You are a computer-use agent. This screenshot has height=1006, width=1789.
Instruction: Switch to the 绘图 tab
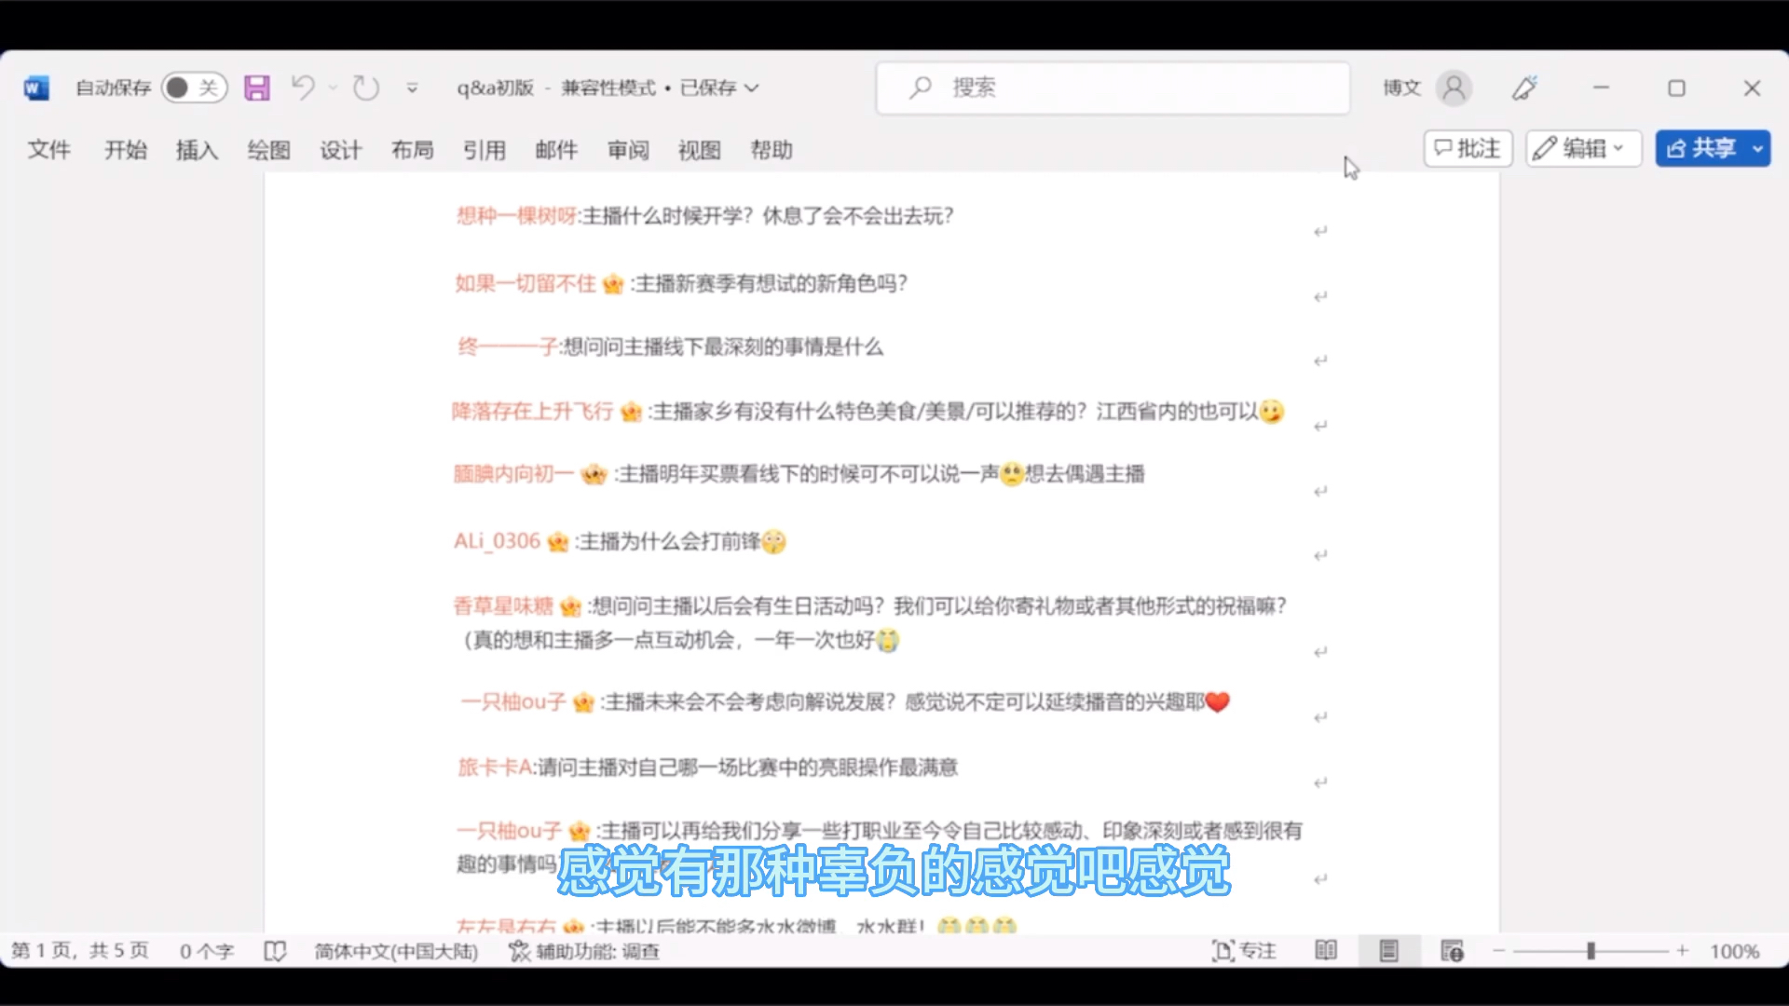(268, 149)
